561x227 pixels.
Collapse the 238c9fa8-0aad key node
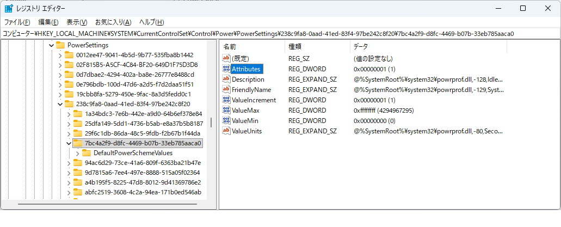(60, 104)
